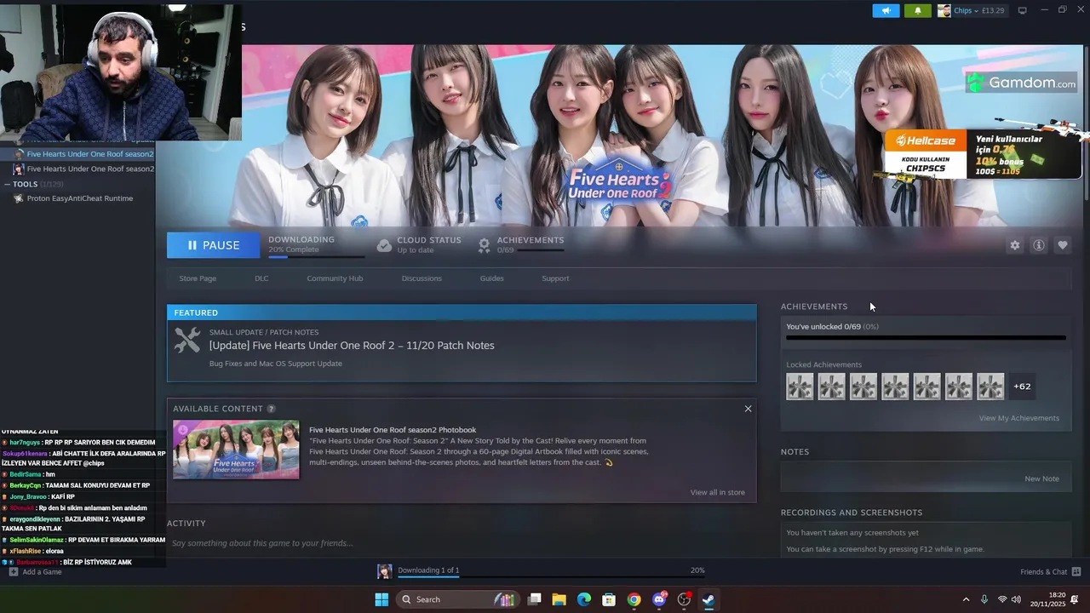Open game Manage gear settings

[1014, 245]
